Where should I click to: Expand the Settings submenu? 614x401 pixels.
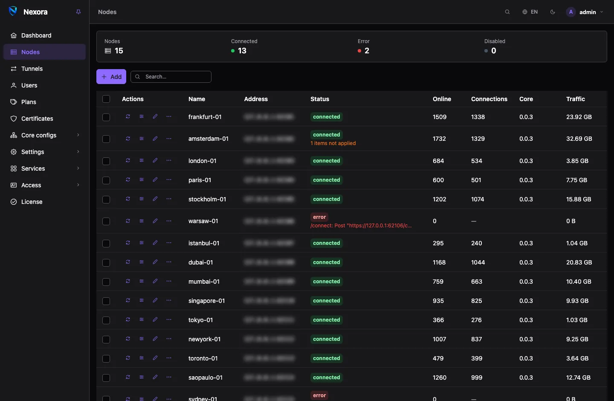click(x=44, y=152)
